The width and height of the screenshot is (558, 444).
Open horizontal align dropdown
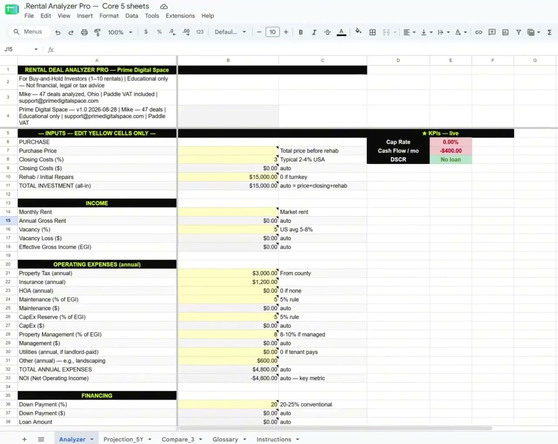tap(409, 32)
